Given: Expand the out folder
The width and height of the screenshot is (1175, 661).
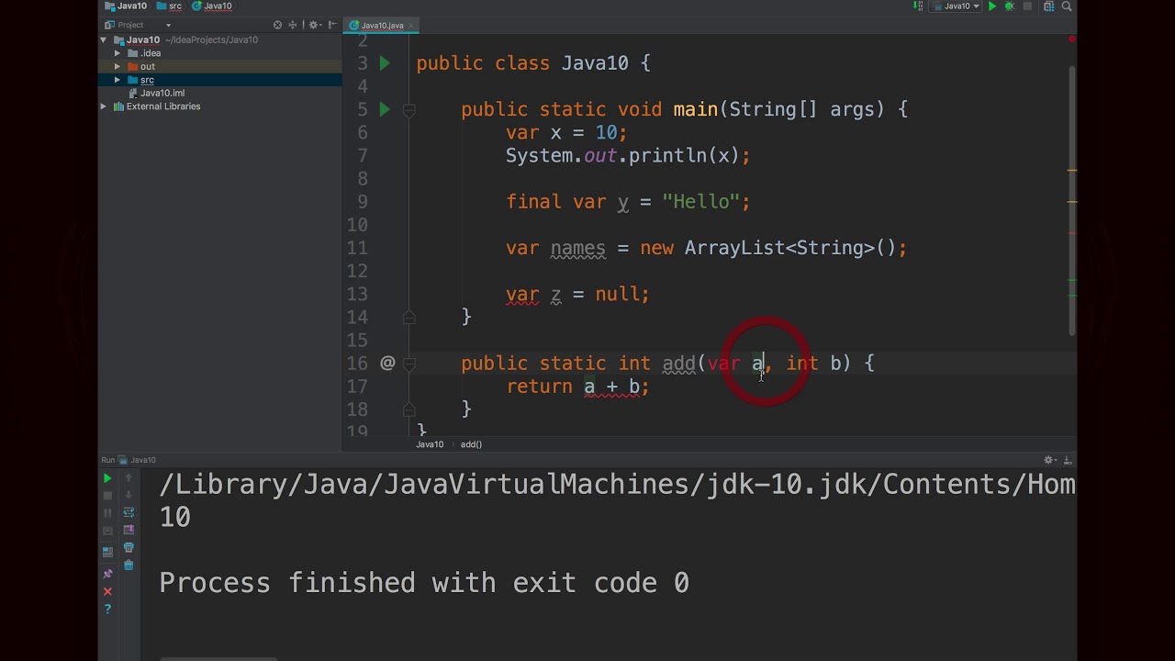Looking at the screenshot, I should [117, 67].
